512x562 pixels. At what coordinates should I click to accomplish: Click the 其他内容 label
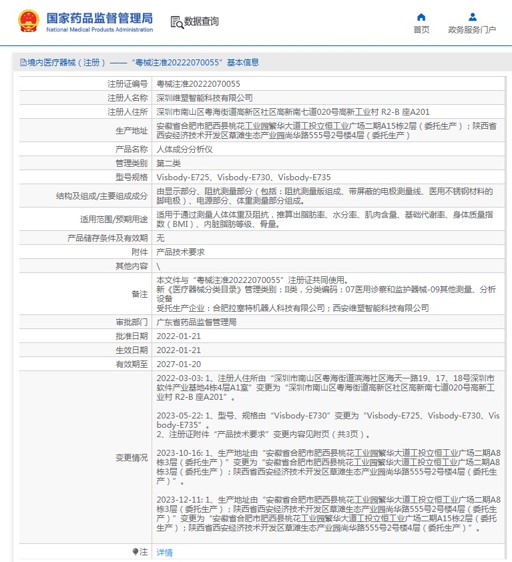coord(132,266)
